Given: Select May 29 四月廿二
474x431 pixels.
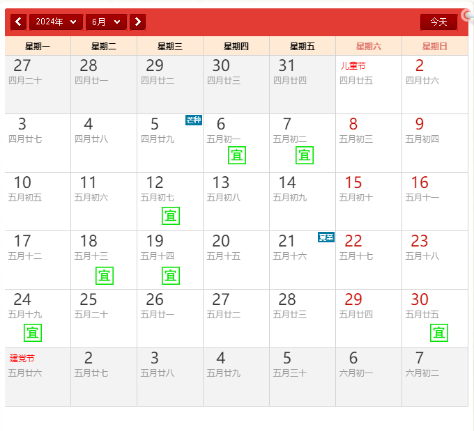Looking at the screenshot, I should [x=170, y=84].
